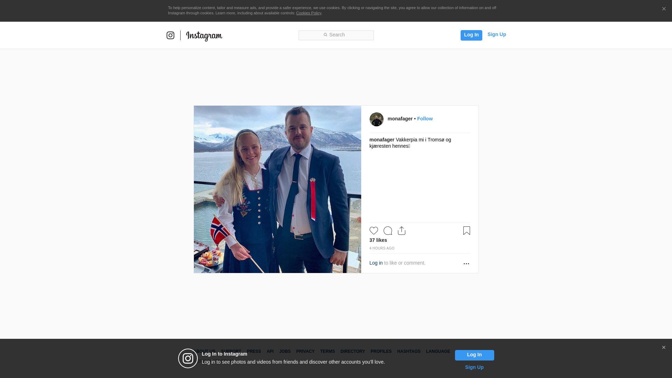Viewport: 672px width, 378px height.
Task: Open monafager's profile avatar
Action: pyautogui.click(x=376, y=119)
